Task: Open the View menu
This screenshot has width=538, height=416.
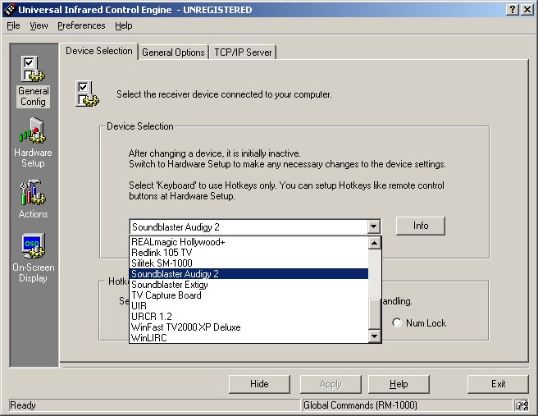Action: (x=39, y=25)
